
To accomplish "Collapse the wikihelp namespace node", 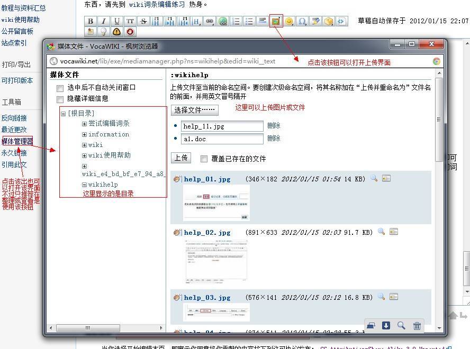I will [x=84, y=185].
